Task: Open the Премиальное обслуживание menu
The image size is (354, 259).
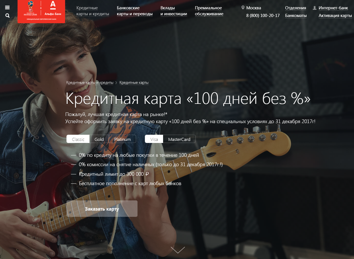Action: [x=209, y=11]
